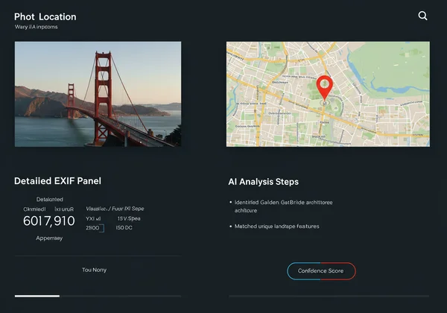Image resolution: width=447 pixels, height=313 pixels.
Task: Click the 'ISO DC' value
Action: 124,228
